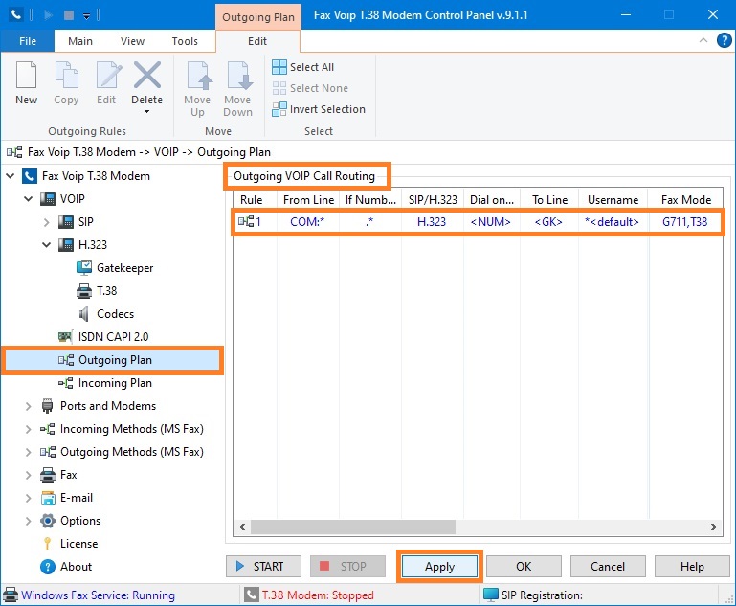
Task: Click the Edit rule icon
Action: (107, 75)
